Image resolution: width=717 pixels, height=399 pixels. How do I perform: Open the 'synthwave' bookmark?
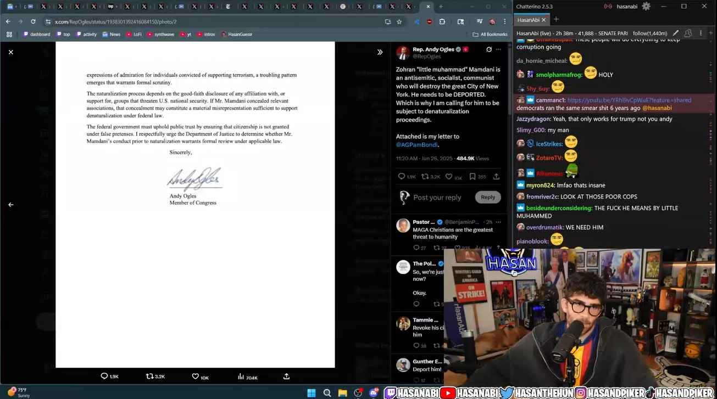(x=160, y=34)
